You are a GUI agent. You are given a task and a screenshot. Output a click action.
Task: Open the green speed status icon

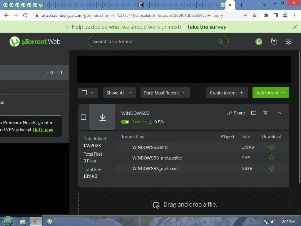click(259, 41)
